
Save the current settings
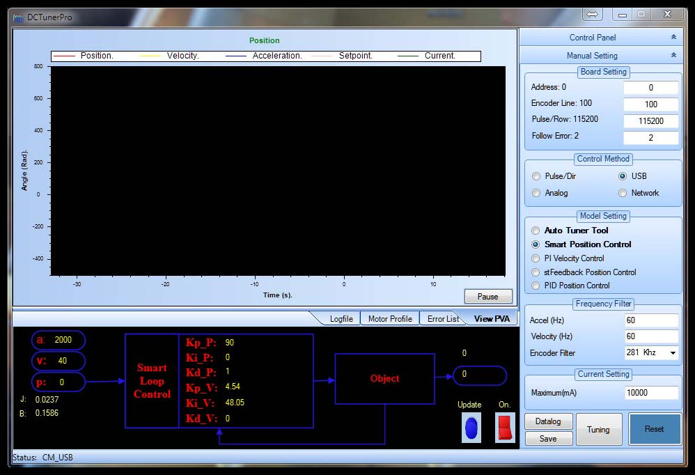pyautogui.click(x=548, y=438)
